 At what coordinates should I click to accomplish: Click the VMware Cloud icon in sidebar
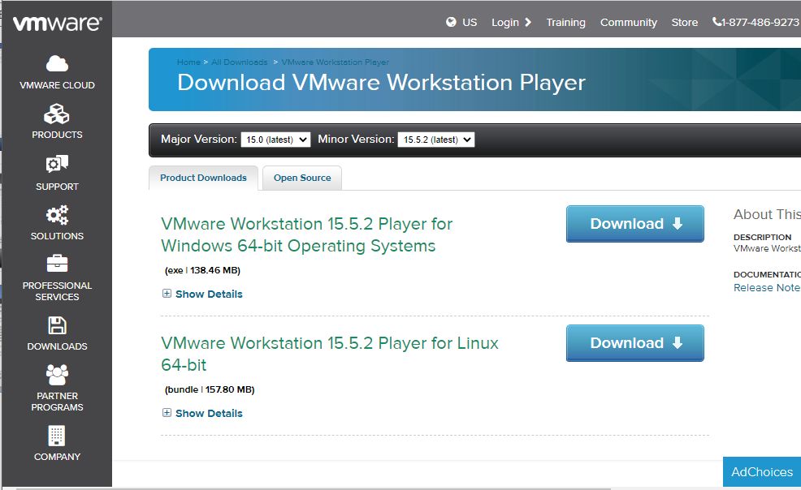click(x=57, y=63)
